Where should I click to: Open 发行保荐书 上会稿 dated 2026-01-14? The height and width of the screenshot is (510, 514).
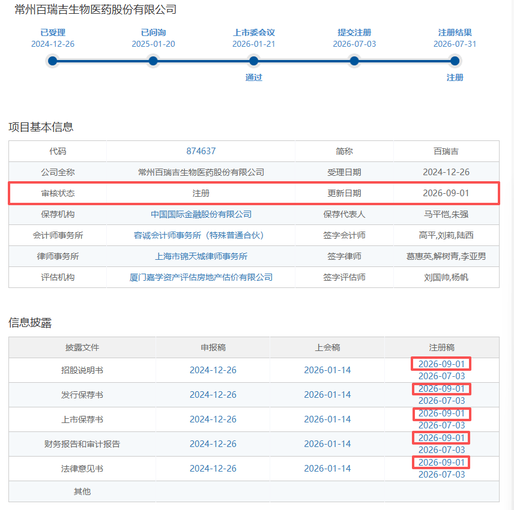click(327, 395)
